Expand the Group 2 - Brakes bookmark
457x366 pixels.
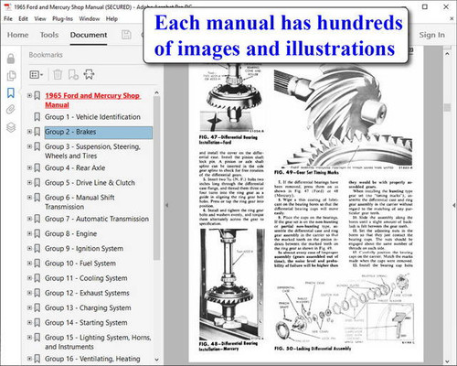click(29, 132)
